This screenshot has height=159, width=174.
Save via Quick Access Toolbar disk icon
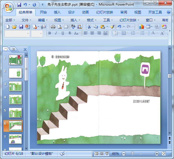tap(19, 5)
